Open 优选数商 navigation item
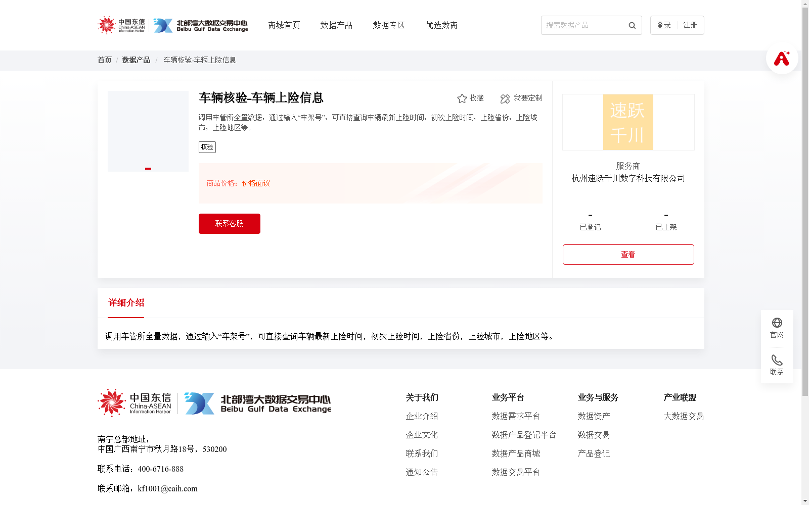This screenshot has width=809, height=505. coord(441,25)
